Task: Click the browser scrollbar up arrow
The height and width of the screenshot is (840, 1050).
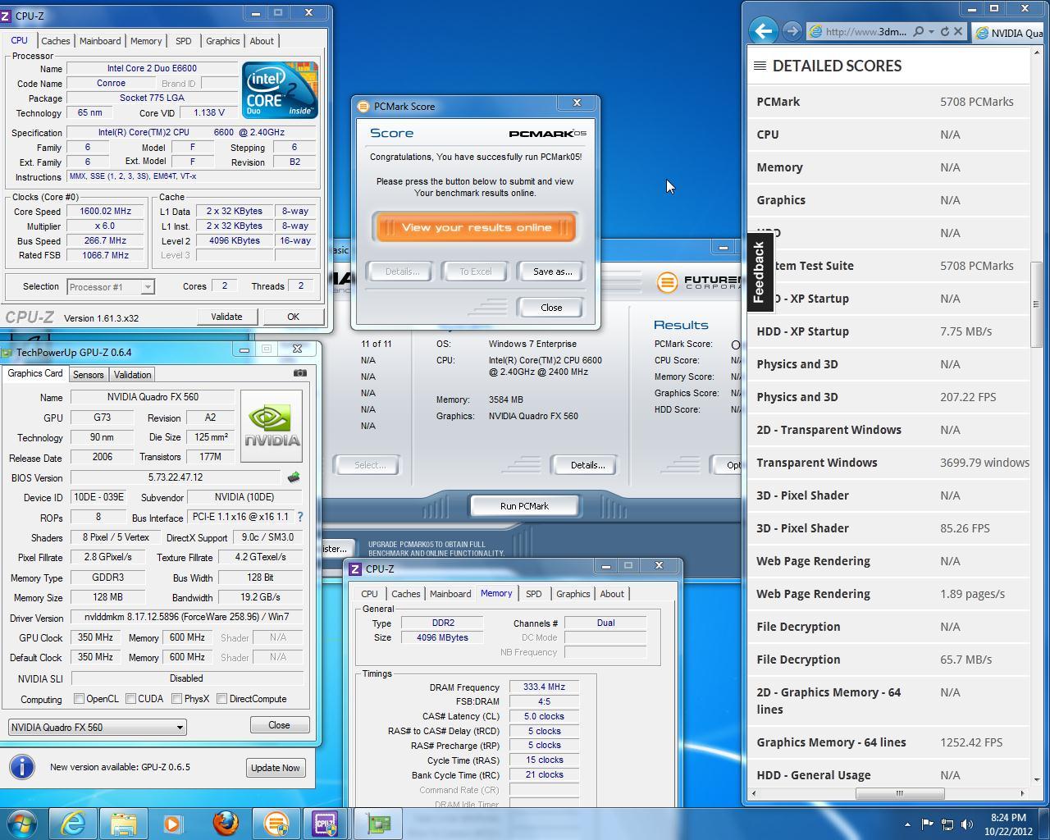Action: click(1036, 52)
